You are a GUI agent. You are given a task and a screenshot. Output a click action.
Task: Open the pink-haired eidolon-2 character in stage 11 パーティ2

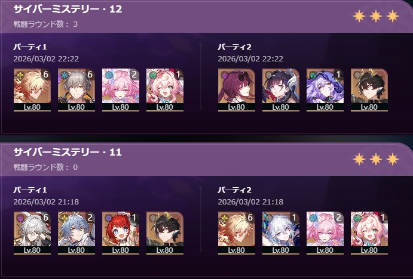(x=325, y=233)
